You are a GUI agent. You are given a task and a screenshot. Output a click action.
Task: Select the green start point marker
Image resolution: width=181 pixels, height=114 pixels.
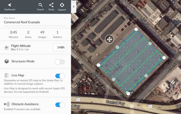point(127,92)
